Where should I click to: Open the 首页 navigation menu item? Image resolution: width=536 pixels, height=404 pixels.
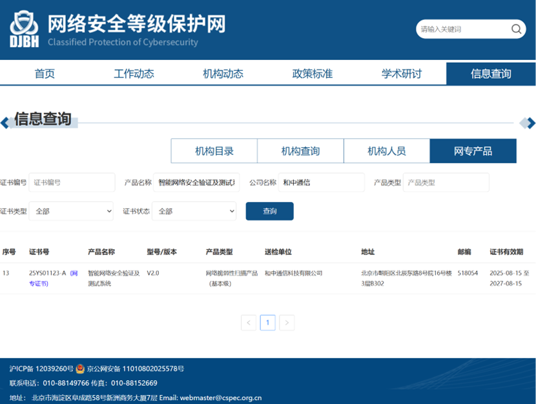[x=45, y=74]
